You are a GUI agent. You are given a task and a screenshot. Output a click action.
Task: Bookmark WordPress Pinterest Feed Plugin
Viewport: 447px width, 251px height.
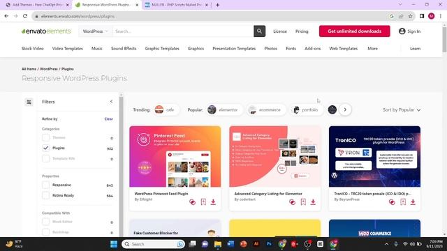(x=203, y=202)
